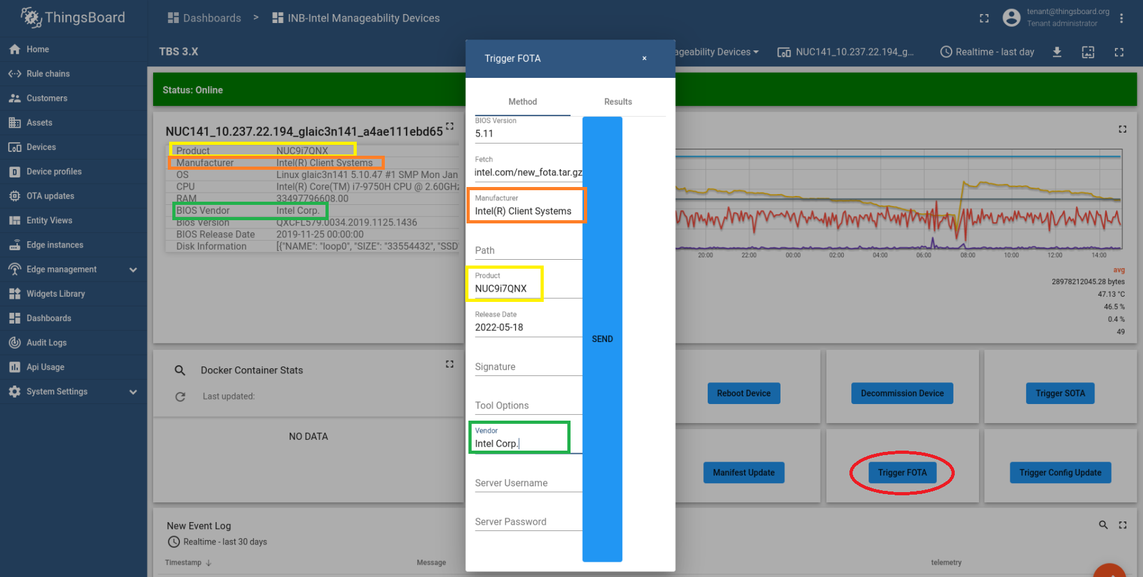The image size is (1143, 577).
Task: Click the Trigger Config Update button
Action: (x=1060, y=472)
